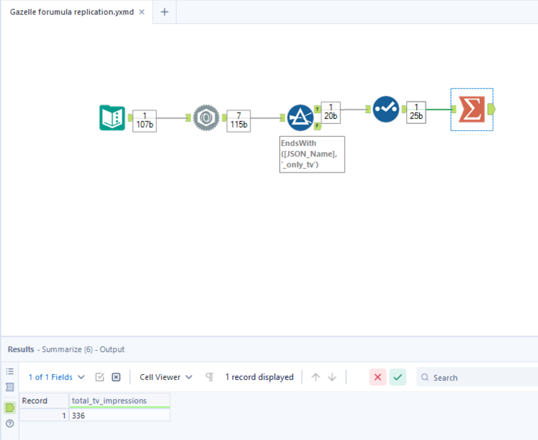Expand the Cell Viewer dropdown

coord(165,377)
